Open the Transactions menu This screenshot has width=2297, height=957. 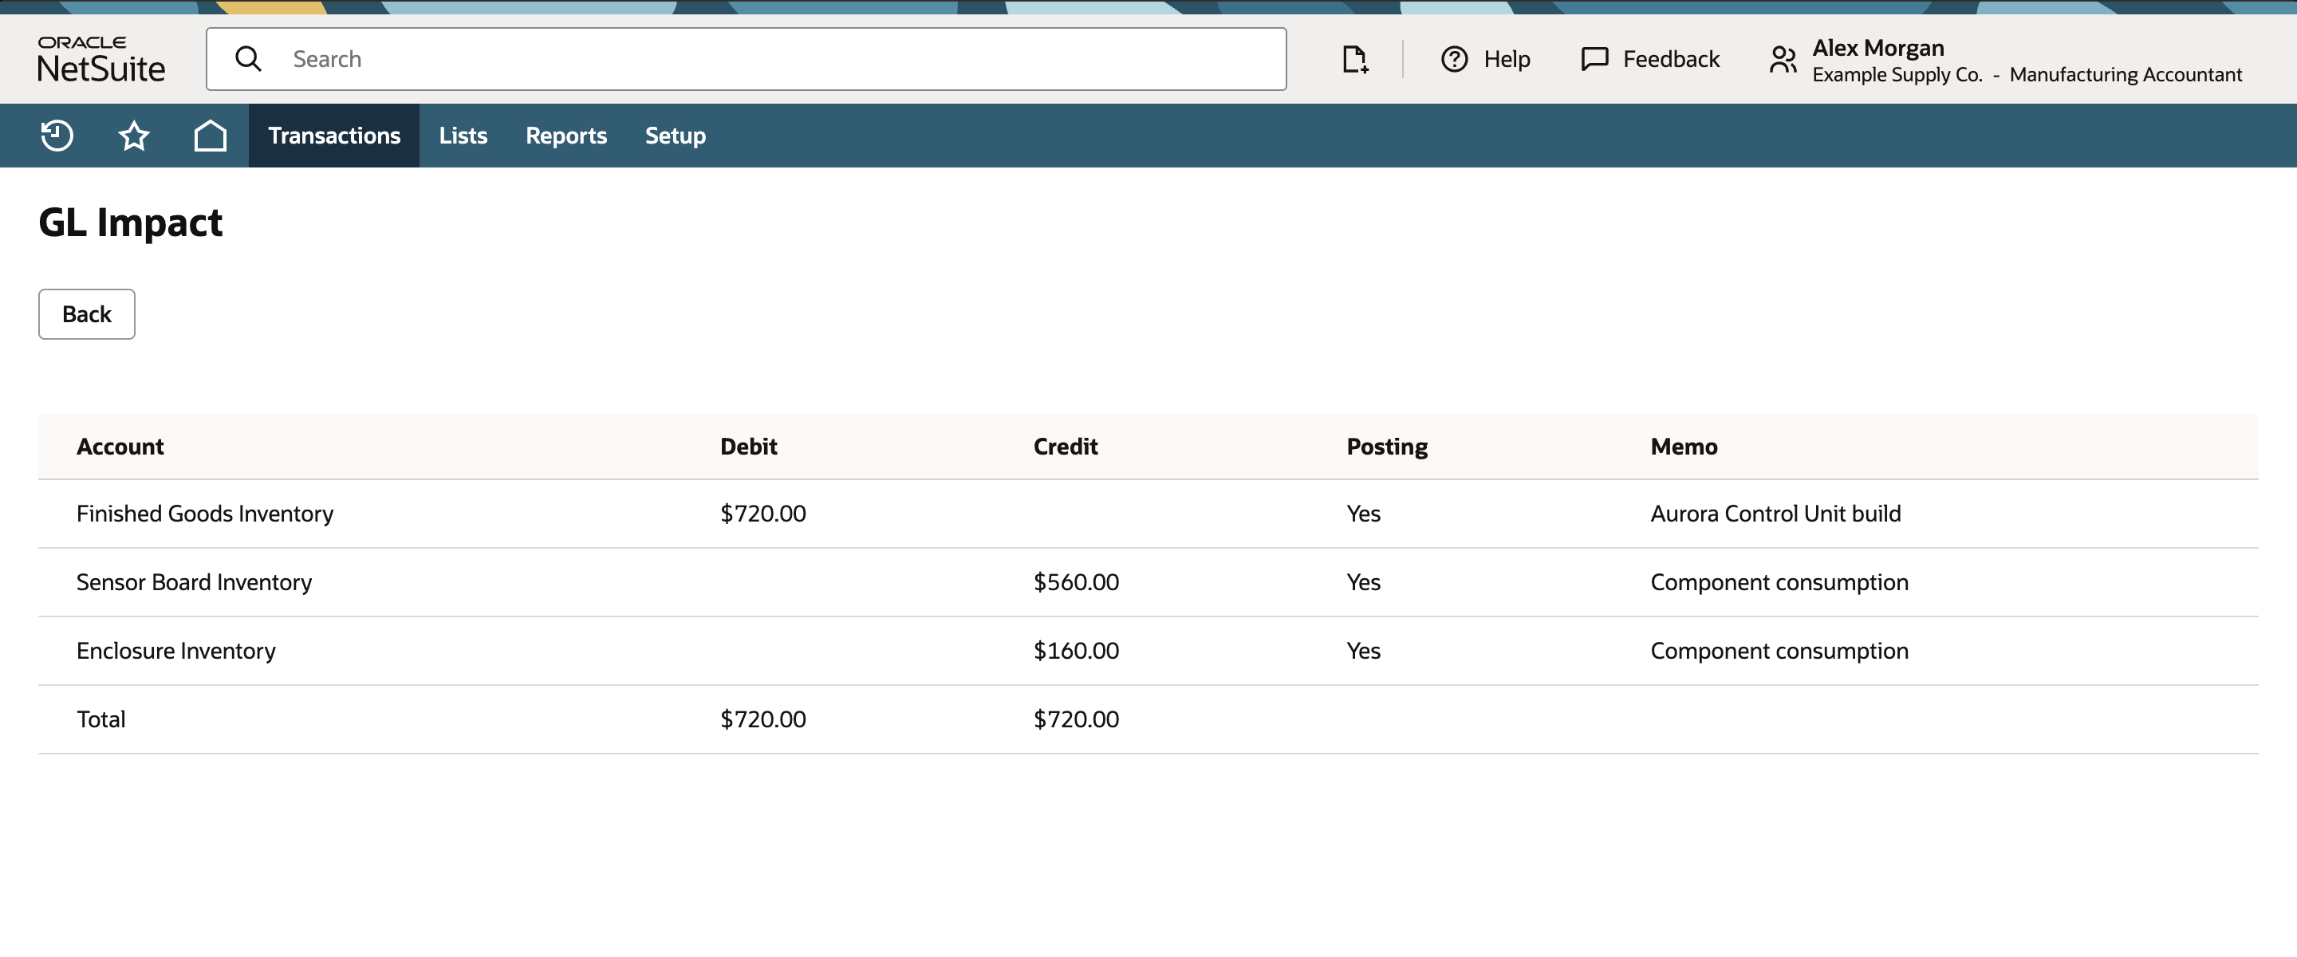point(334,136)
